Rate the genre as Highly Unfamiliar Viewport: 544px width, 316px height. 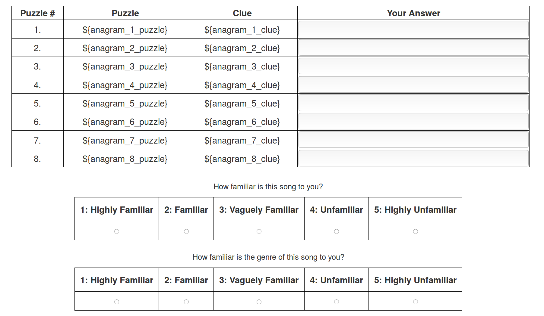[x=416, y=302]
